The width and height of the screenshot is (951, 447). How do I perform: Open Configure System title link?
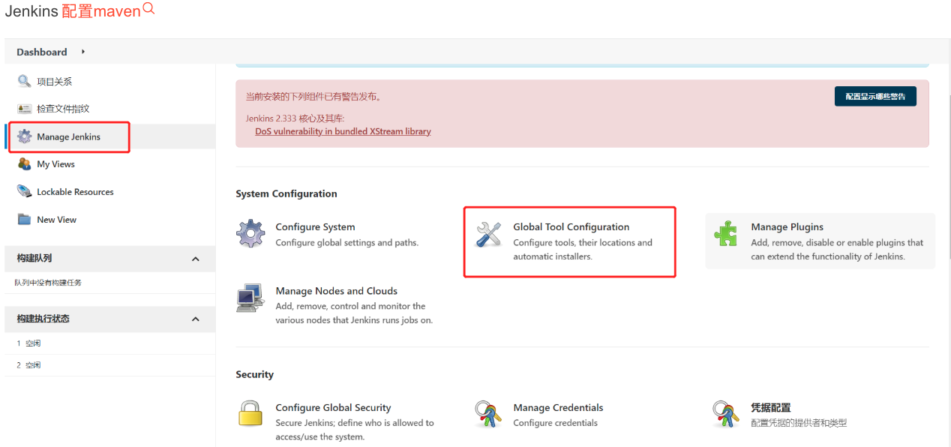tap(315, 226)
